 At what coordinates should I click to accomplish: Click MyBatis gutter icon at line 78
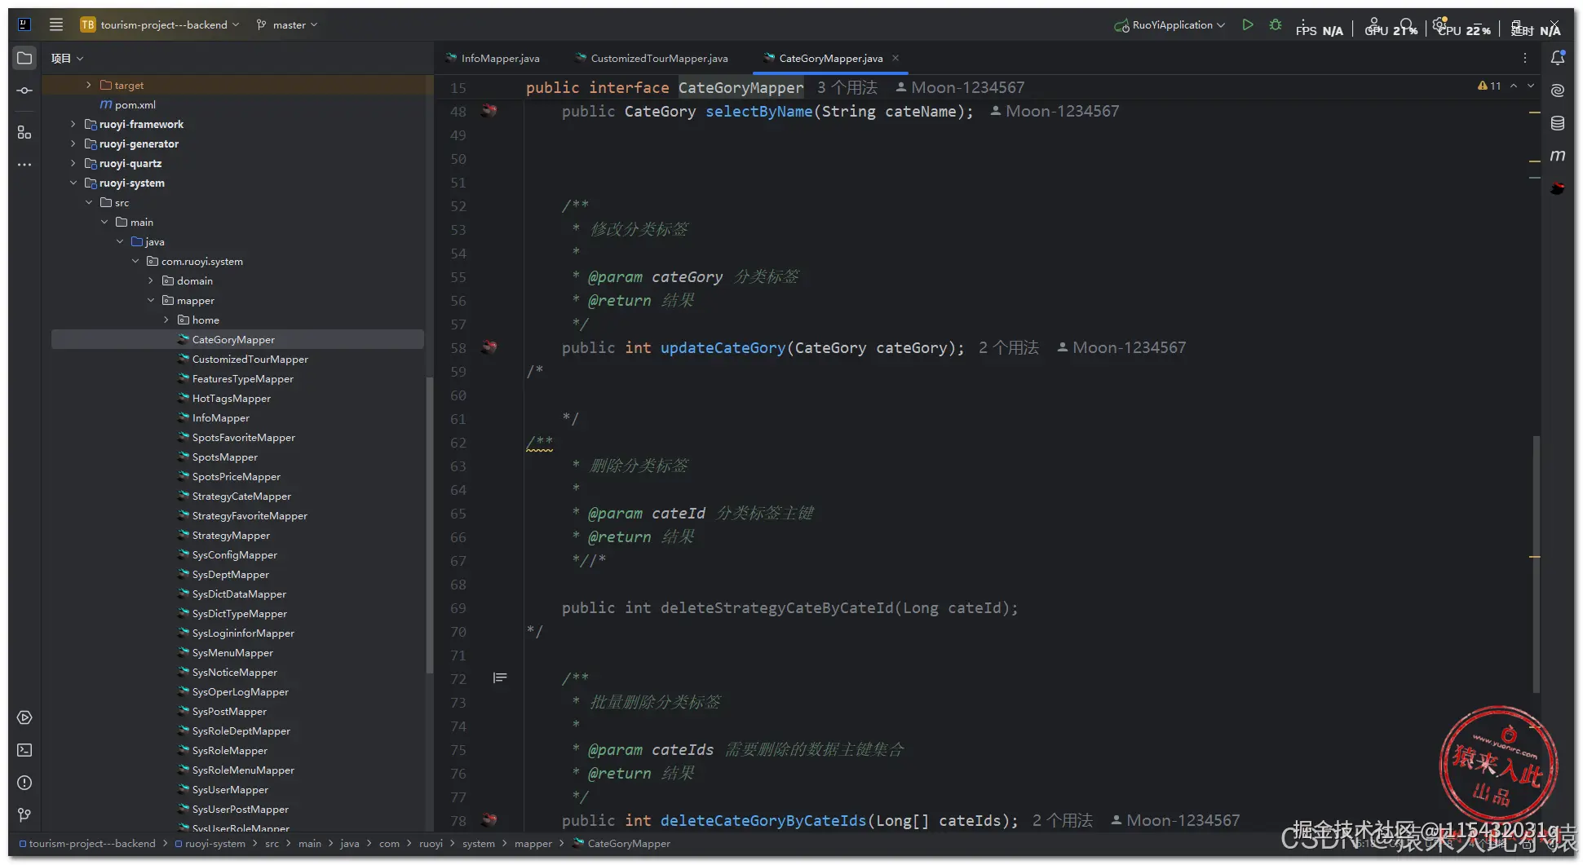tap(489, 819)
